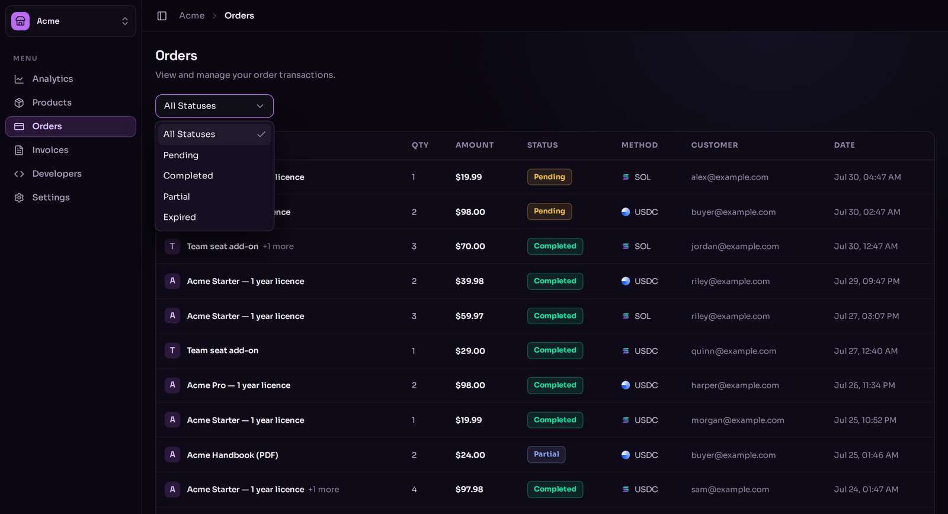
Task: Click the Pending badge for $19.99 order
Action: (549, 177)
